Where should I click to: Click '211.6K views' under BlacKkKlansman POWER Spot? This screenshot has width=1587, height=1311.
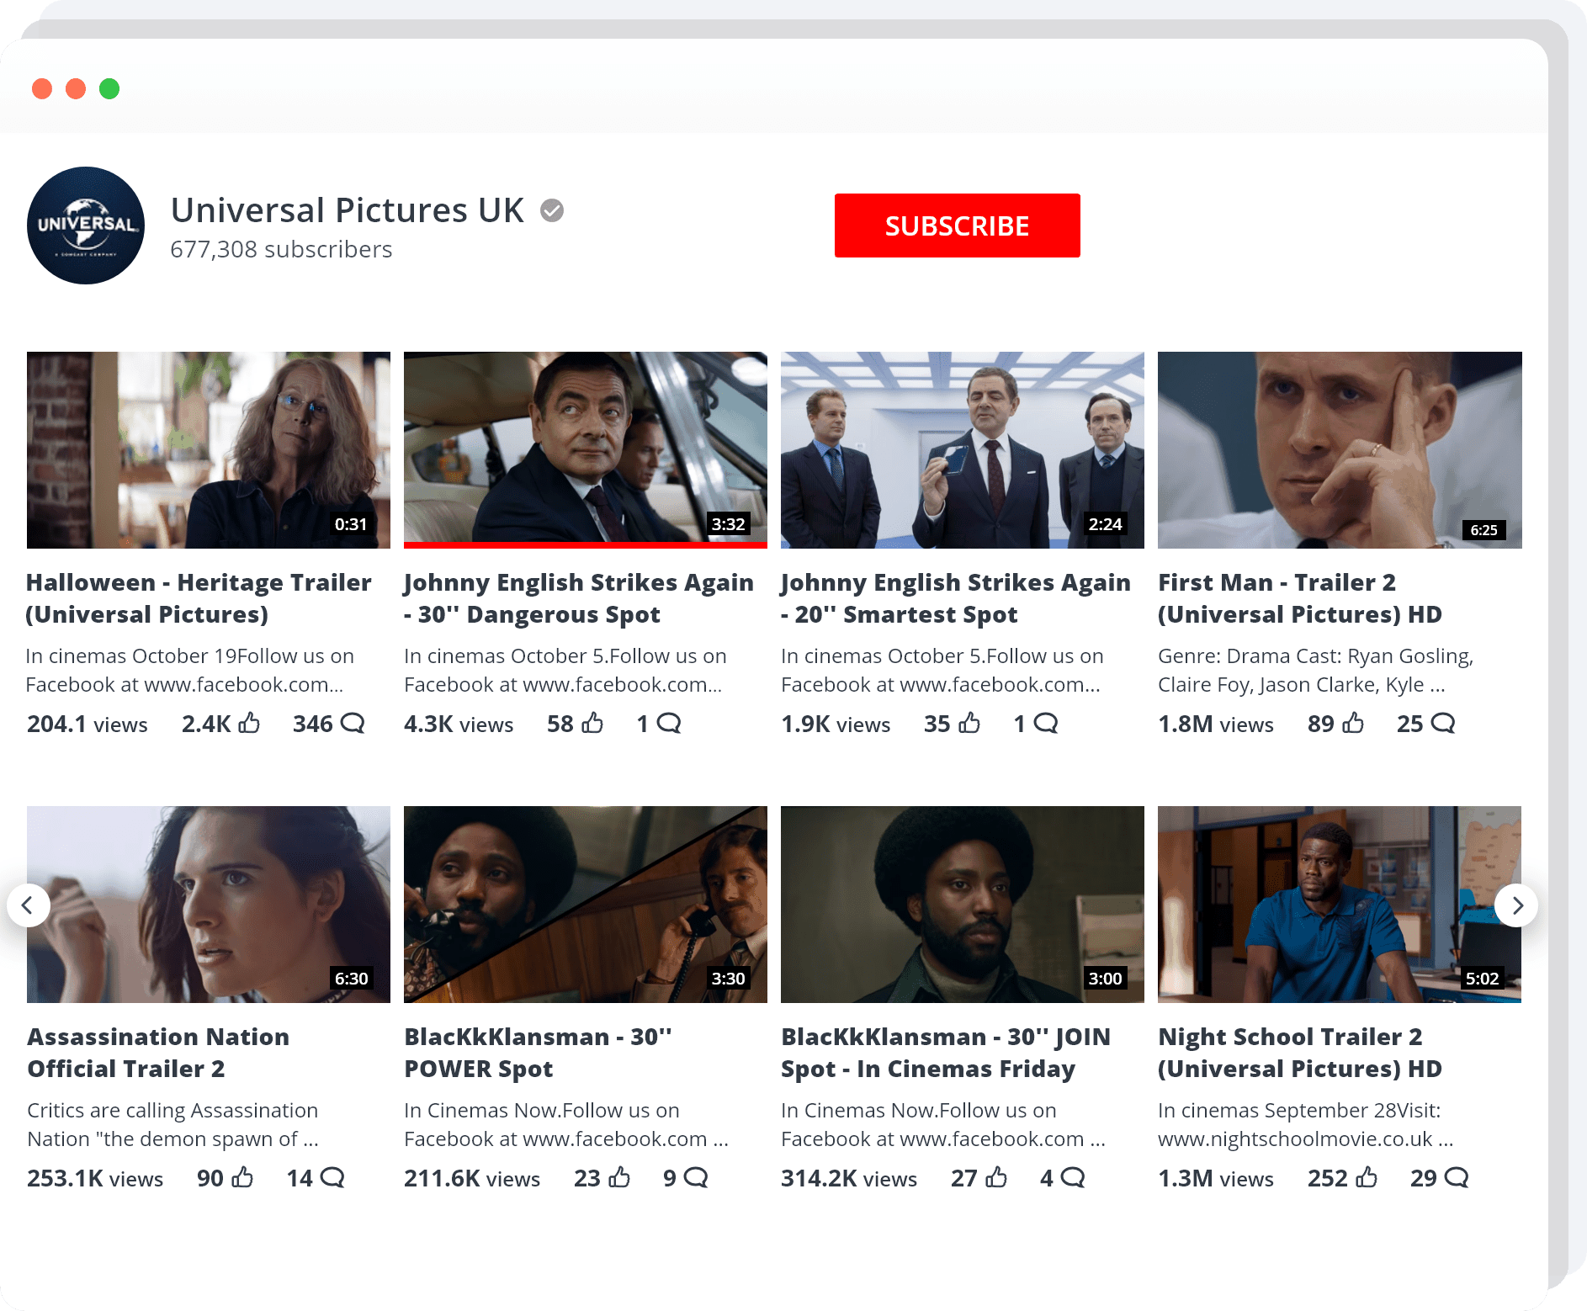tap(472, 1178)
